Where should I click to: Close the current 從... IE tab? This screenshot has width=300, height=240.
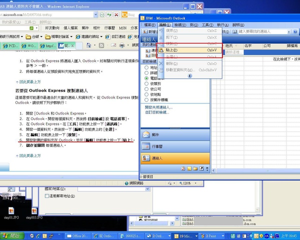tap(72, 45)
